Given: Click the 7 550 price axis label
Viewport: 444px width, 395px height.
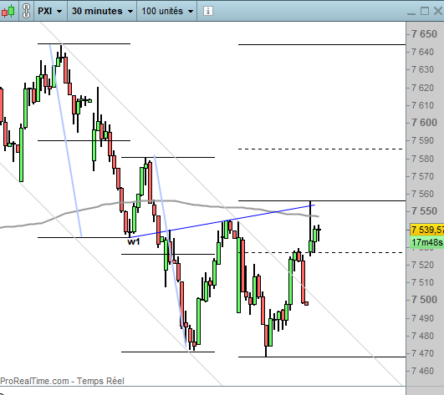Looking at the screenshot, I should coord(424,211).
